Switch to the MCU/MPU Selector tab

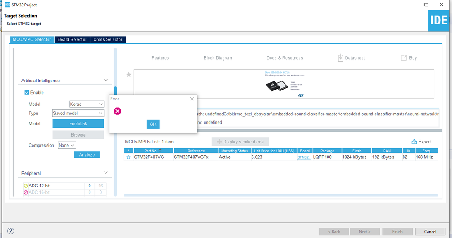point(32,39)
